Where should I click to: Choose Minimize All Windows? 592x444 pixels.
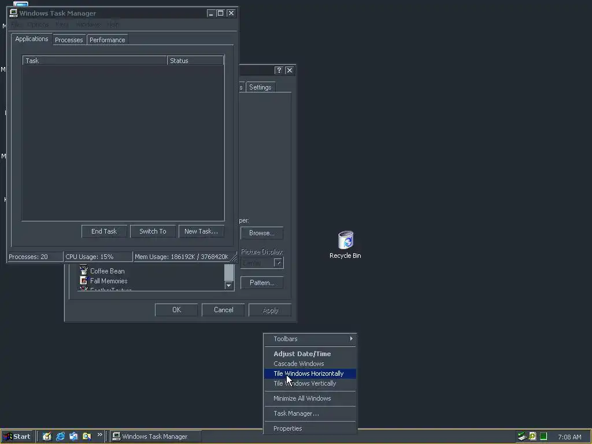[310, 399]
